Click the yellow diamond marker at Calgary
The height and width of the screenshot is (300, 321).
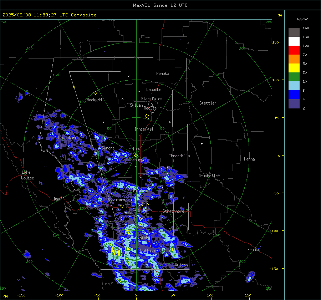pyautogui.click(x=141, y=205)
